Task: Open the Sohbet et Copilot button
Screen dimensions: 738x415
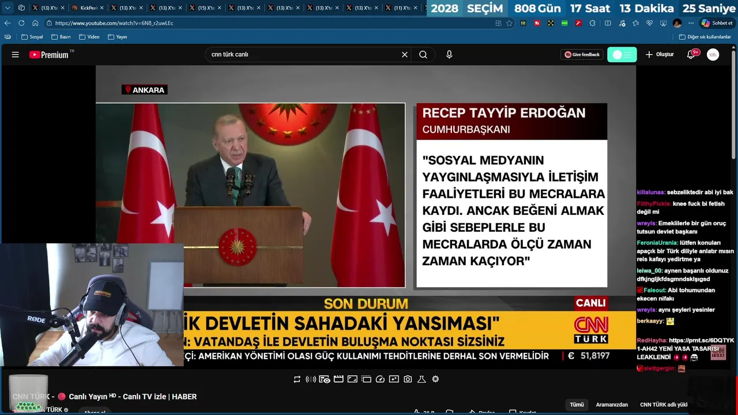Action: (717, 23)
